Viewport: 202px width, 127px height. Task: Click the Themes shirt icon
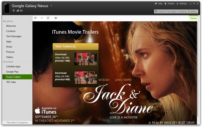click(x=165, y=4)
